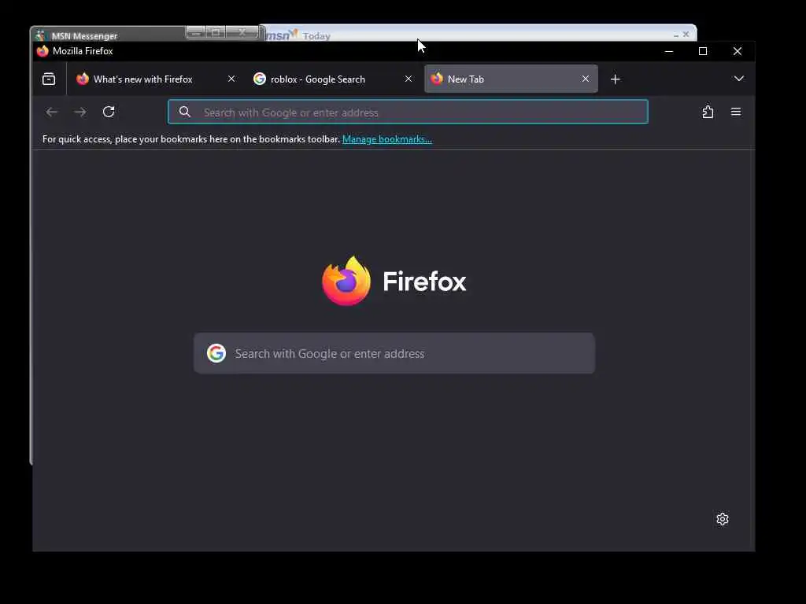
Task: Switch to roblox - Google Search tab
Action: (333, 79)
